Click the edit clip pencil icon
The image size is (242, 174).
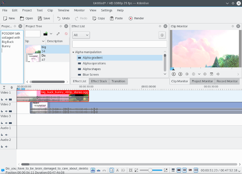58,33
